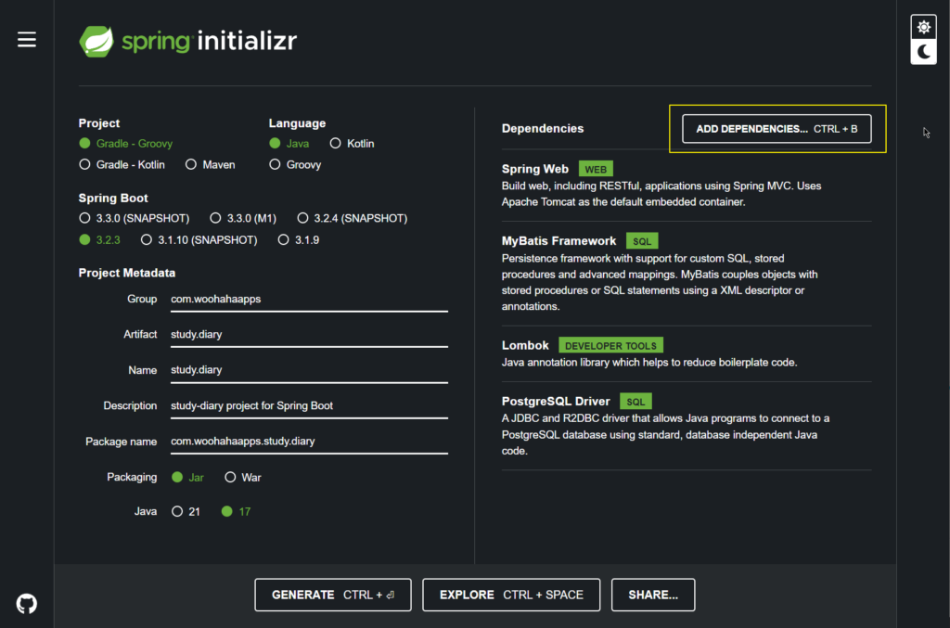Click the Lombok dependency
Screen dimensions: 950x628
[687, 353]
